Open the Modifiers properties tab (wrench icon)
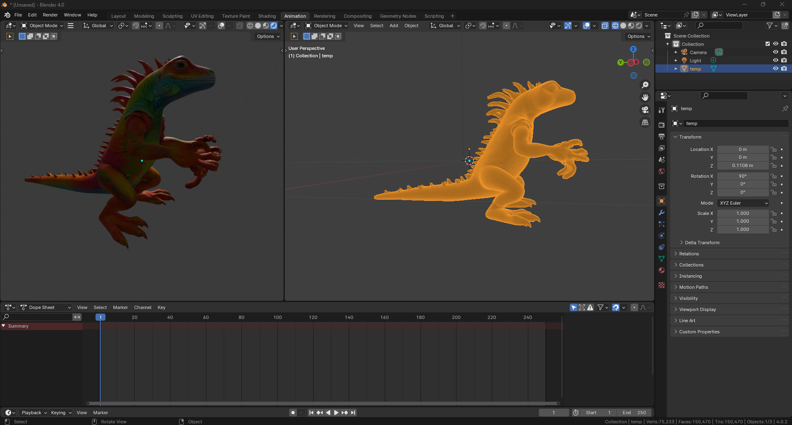This screenshot has width=792, height=425. [x=662, y=212]
